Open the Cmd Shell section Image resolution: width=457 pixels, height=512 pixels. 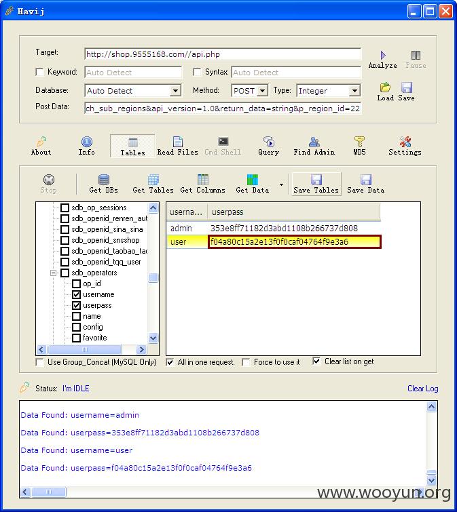pyautogui.click(x=223, y=146)
